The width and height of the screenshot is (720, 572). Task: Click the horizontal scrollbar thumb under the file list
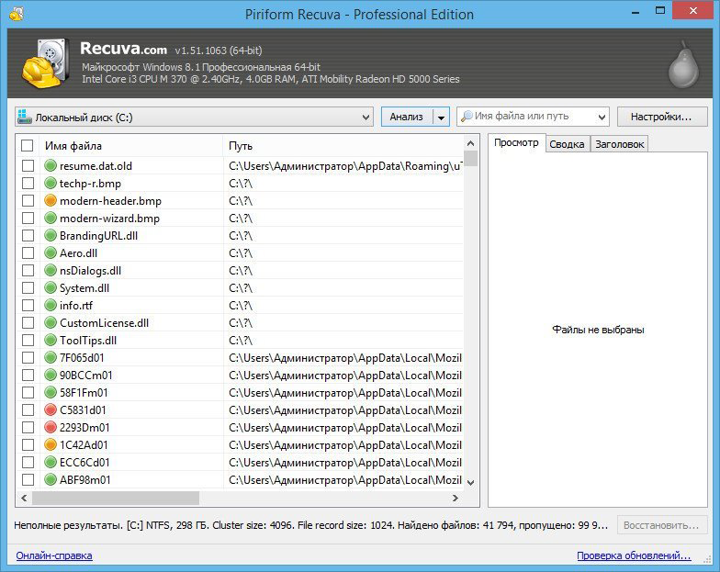coord(116,498)
